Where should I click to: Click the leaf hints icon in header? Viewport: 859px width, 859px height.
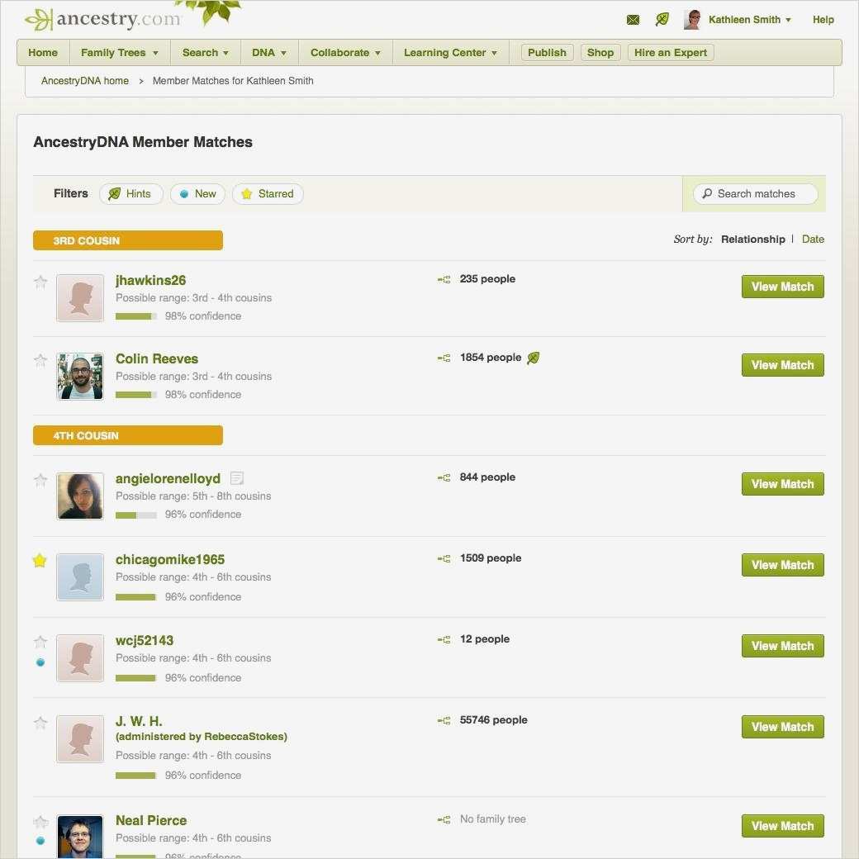coord(662,20)
